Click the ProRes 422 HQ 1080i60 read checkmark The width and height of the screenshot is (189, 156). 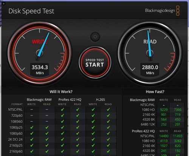pos(78,121)
